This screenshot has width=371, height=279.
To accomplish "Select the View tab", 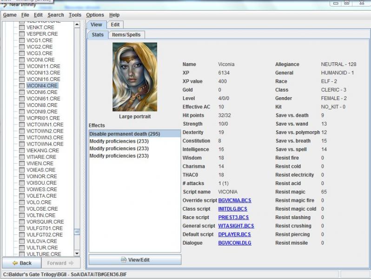I will 96,25.
